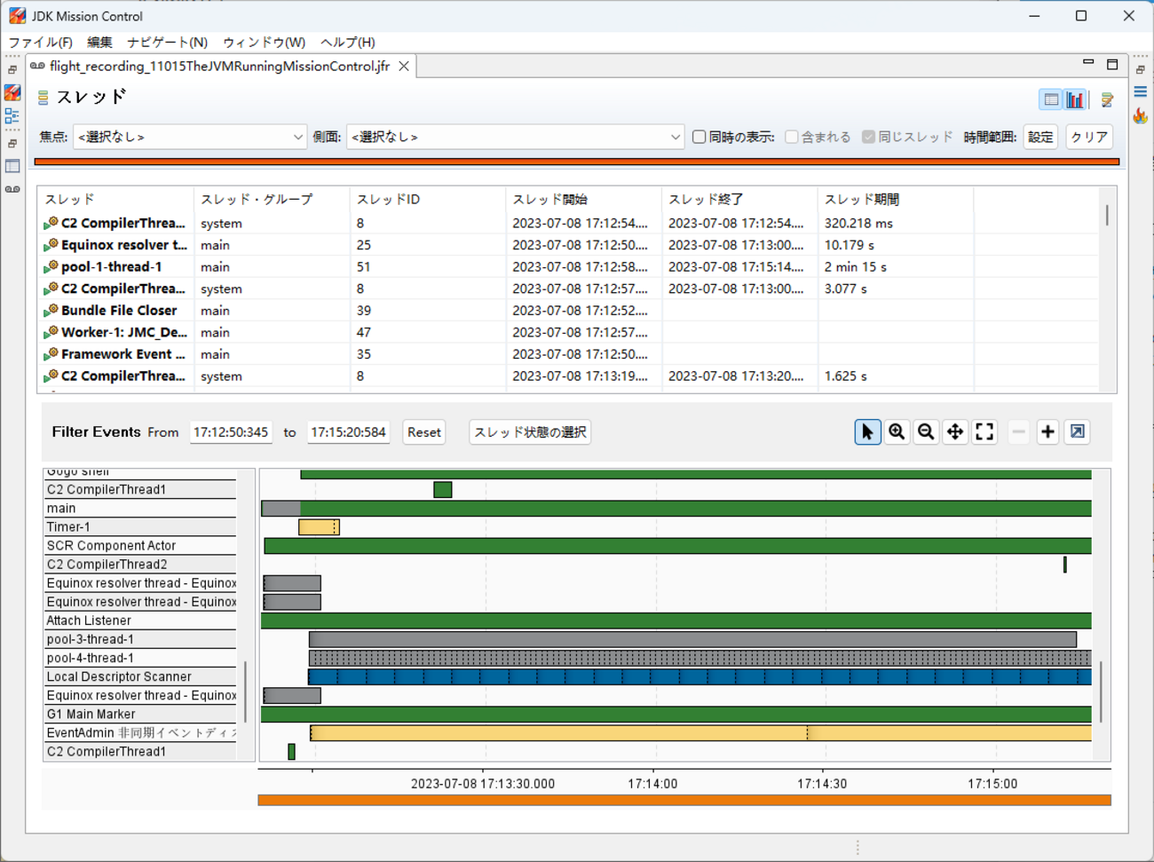
Task: Click the zoom out magnifier icon
Action: [x=926, y=432]
